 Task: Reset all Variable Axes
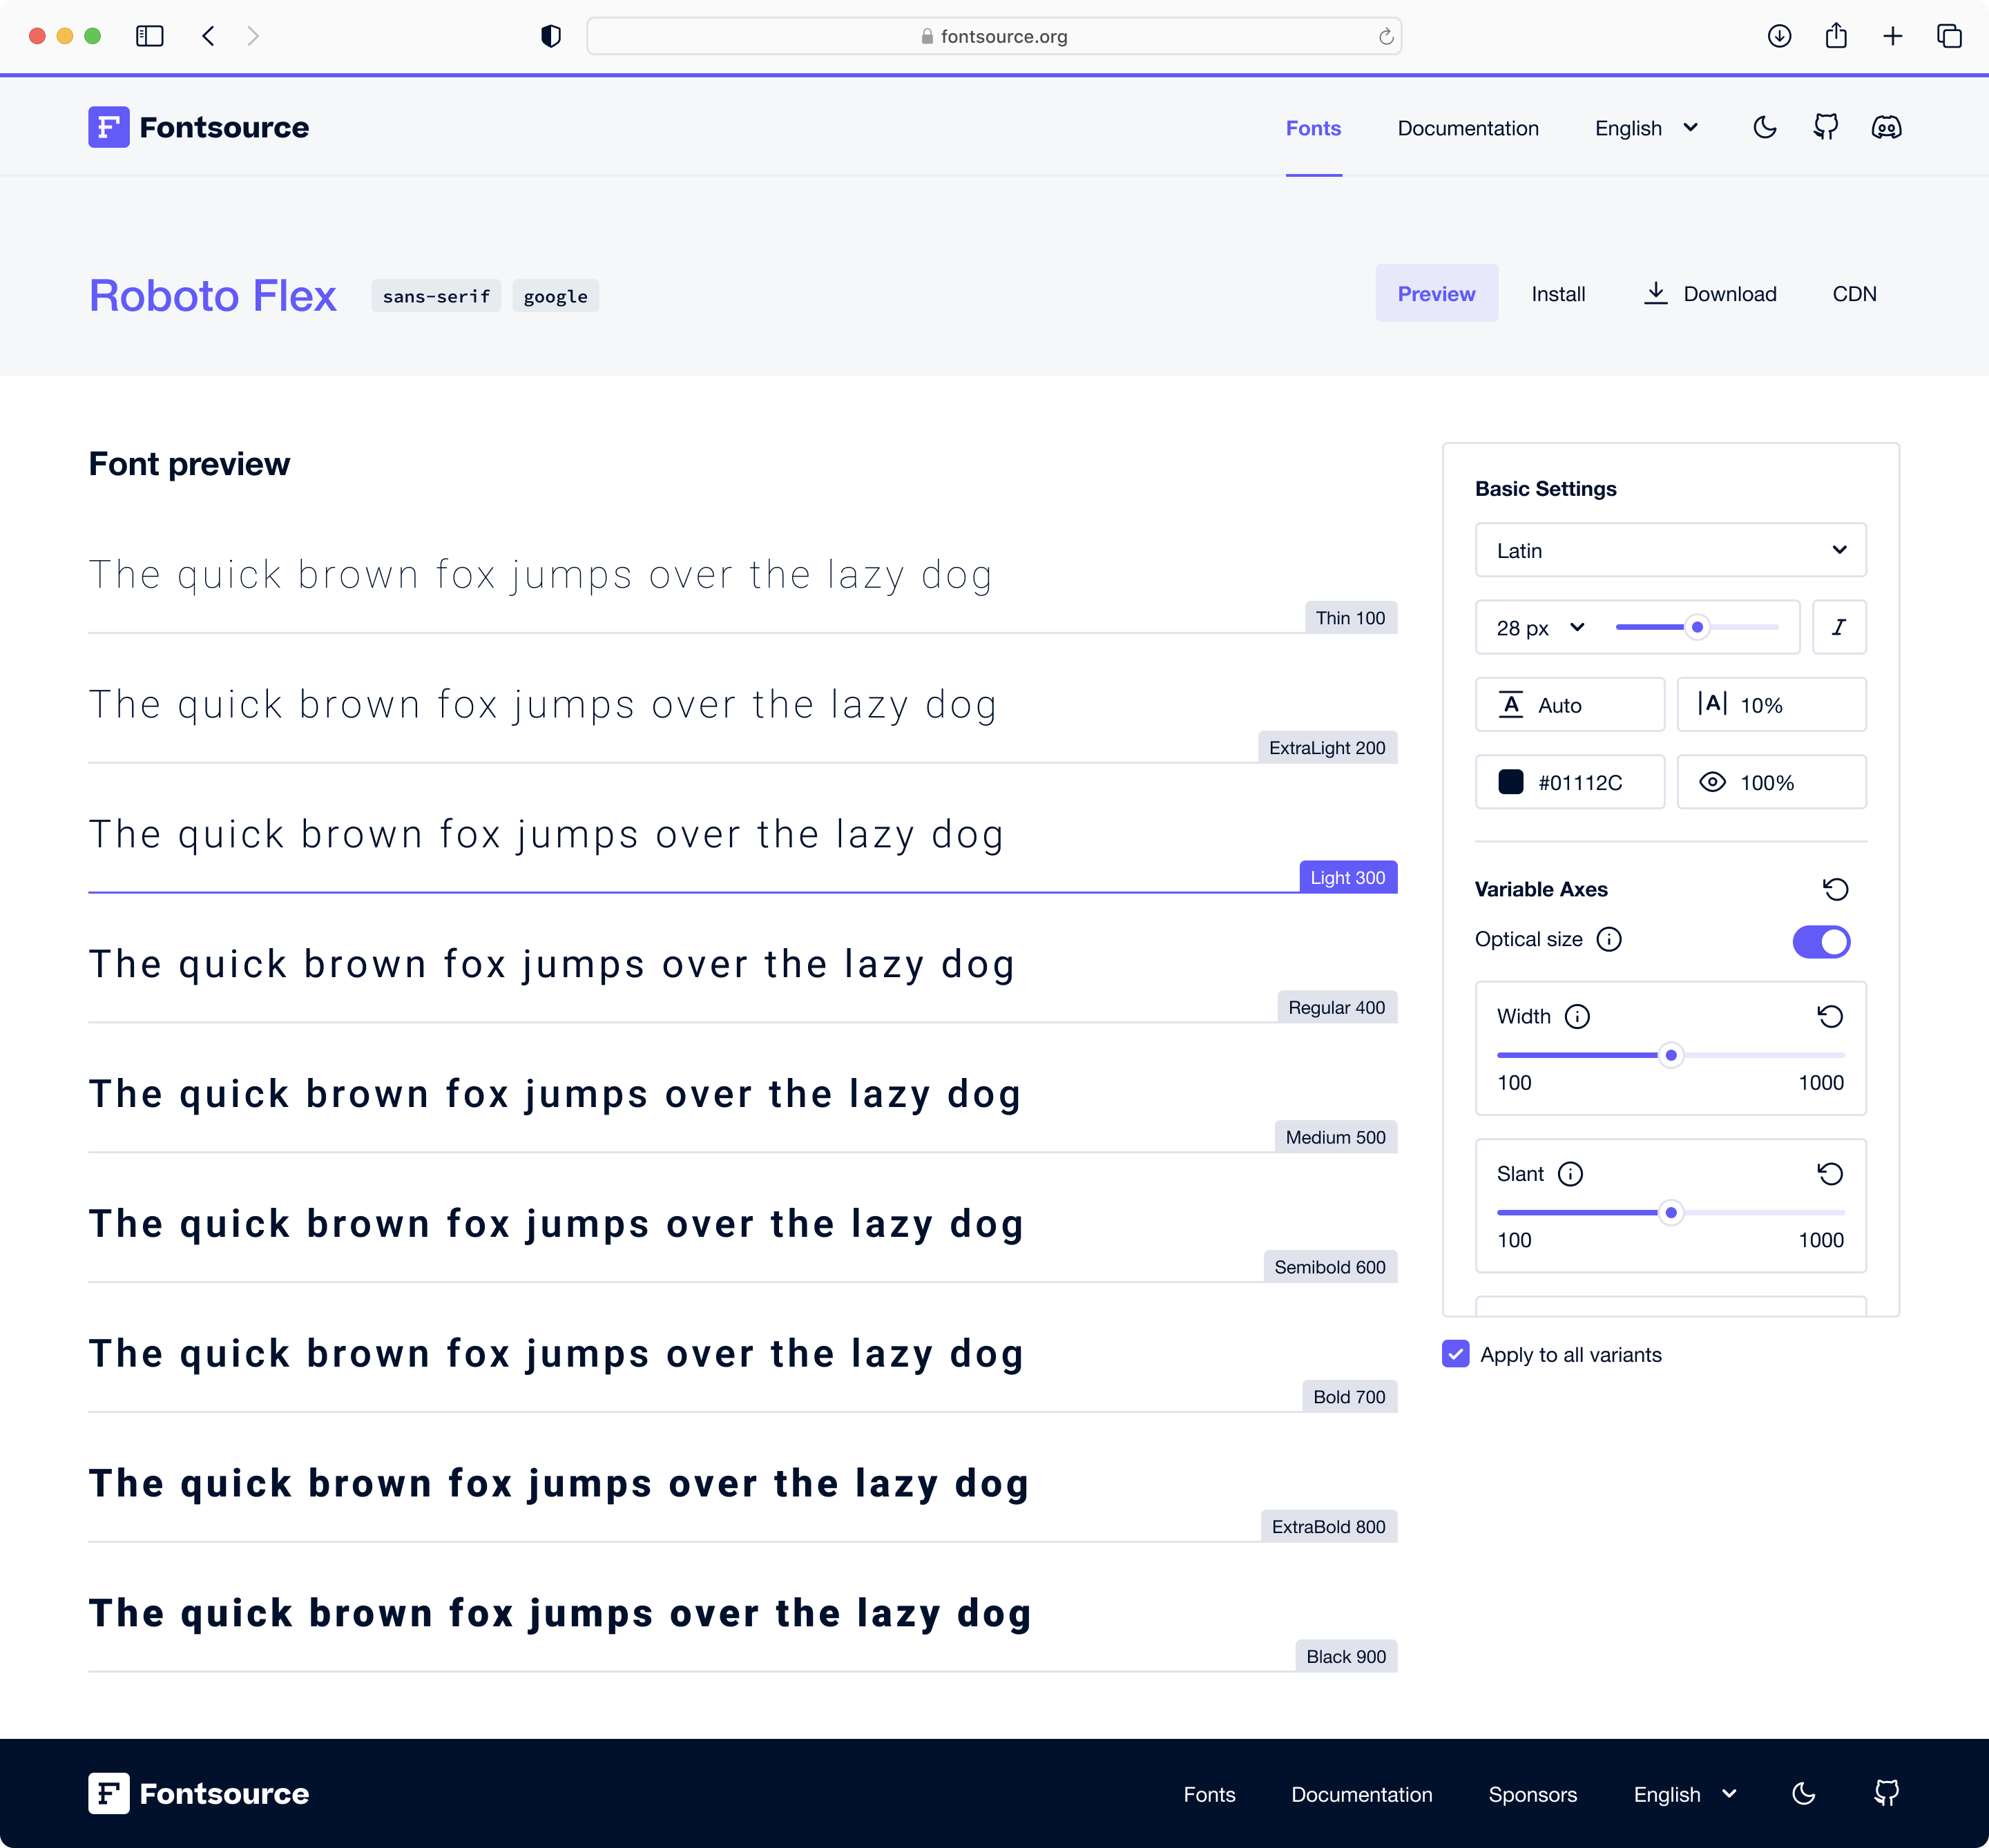1835,889
